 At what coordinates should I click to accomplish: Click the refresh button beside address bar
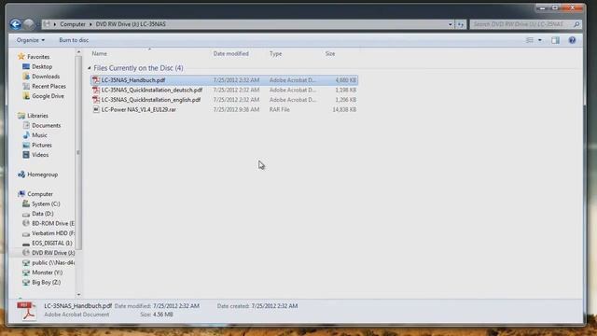pos(461,24)
